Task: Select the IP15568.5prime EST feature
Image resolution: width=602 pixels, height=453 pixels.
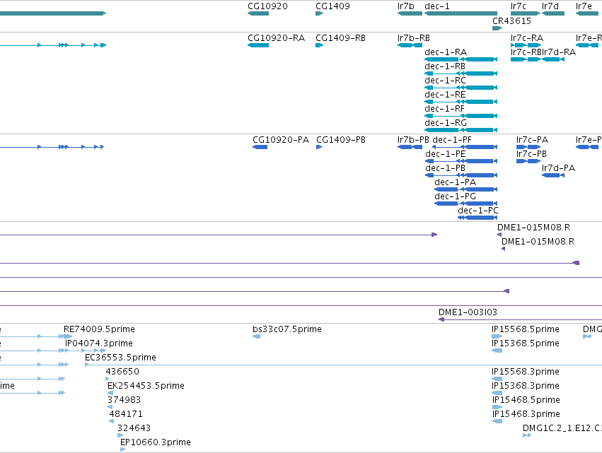Action: pos(497,336)
